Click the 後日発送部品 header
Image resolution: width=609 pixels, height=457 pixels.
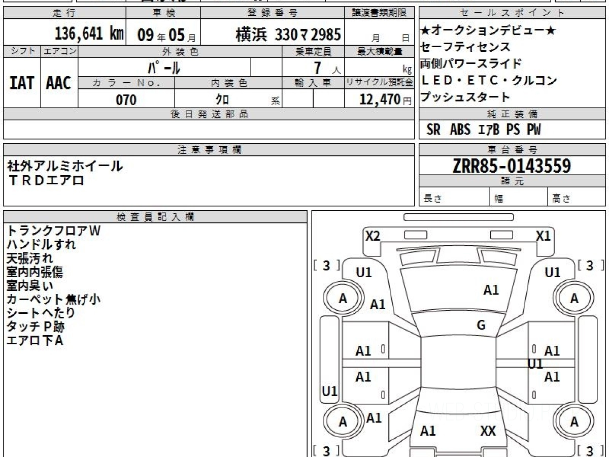click(x=209, y=114)
